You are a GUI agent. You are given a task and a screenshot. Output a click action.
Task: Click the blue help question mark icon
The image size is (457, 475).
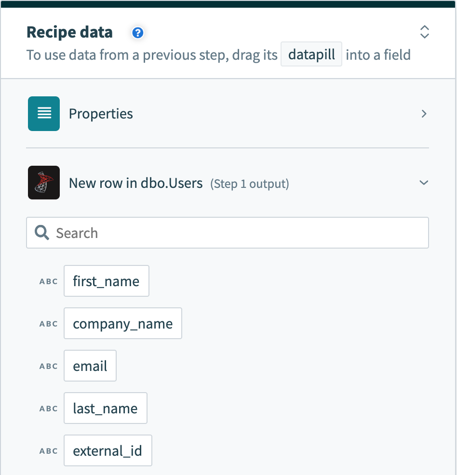138,33
